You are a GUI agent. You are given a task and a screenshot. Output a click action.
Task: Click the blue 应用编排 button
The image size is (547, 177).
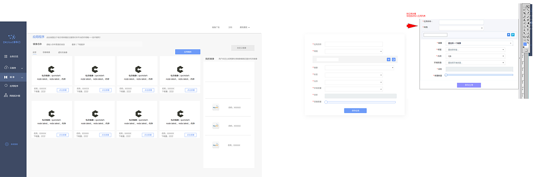[x=188, y=52]
